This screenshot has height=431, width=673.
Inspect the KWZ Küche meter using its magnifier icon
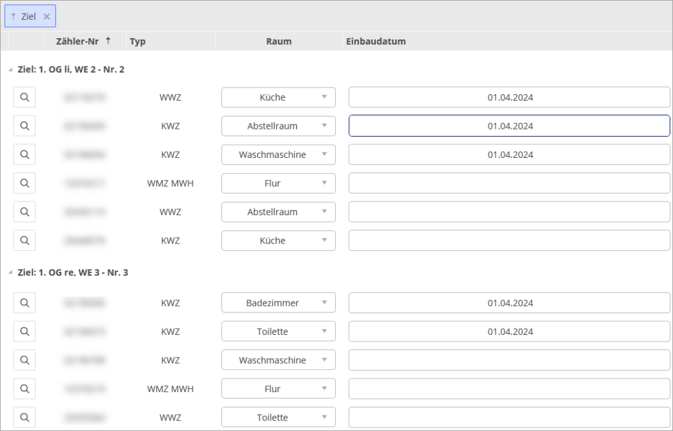coord(24,241)
